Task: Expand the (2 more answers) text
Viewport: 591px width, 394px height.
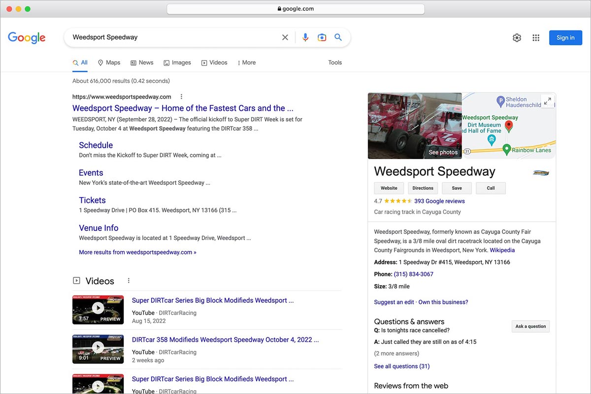Action: 396,354
